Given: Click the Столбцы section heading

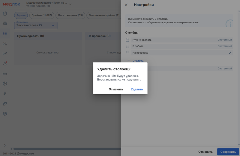Looking at the screenshot, I should tap(132, 33).
